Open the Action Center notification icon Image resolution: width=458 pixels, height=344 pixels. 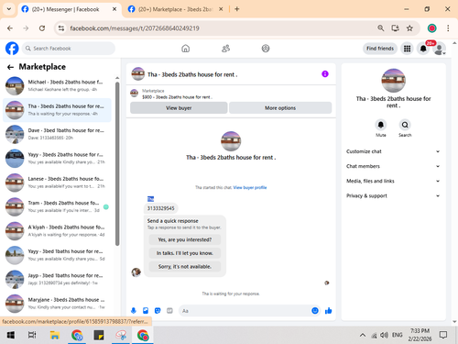point(443,335)
